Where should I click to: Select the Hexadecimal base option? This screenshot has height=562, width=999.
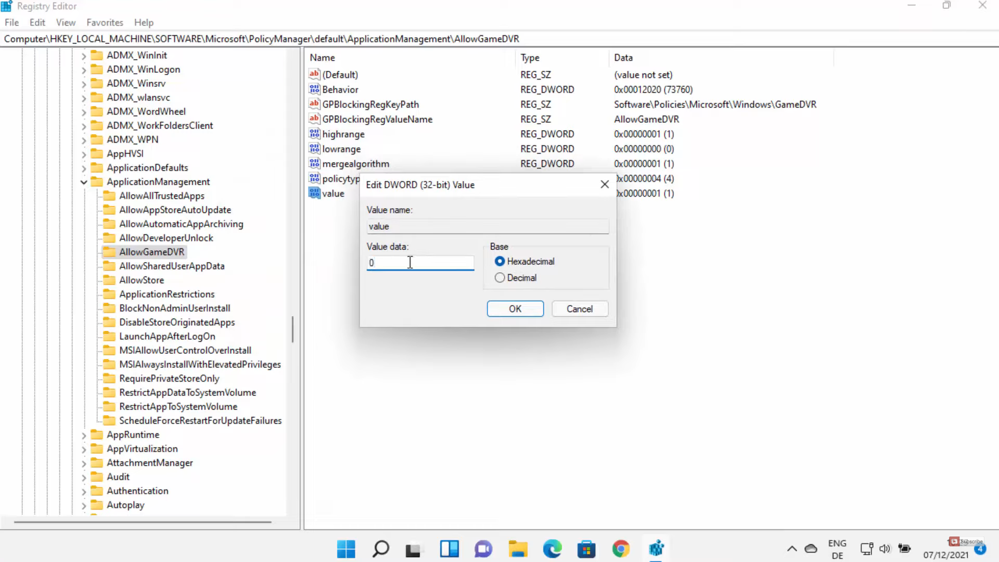(499, 261)
